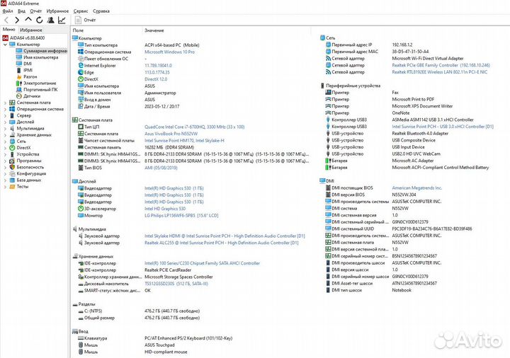Expand the Сервер tree node
The width and height of the screenshot is (510, 358).
5,115
